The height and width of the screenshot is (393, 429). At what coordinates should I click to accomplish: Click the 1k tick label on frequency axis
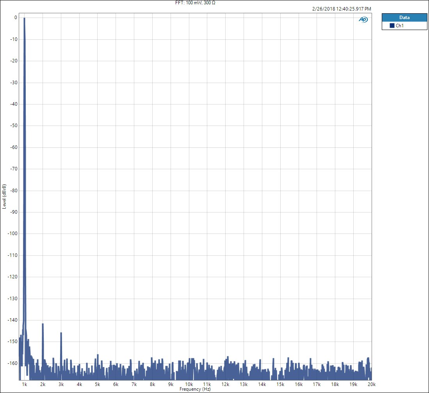24,384
